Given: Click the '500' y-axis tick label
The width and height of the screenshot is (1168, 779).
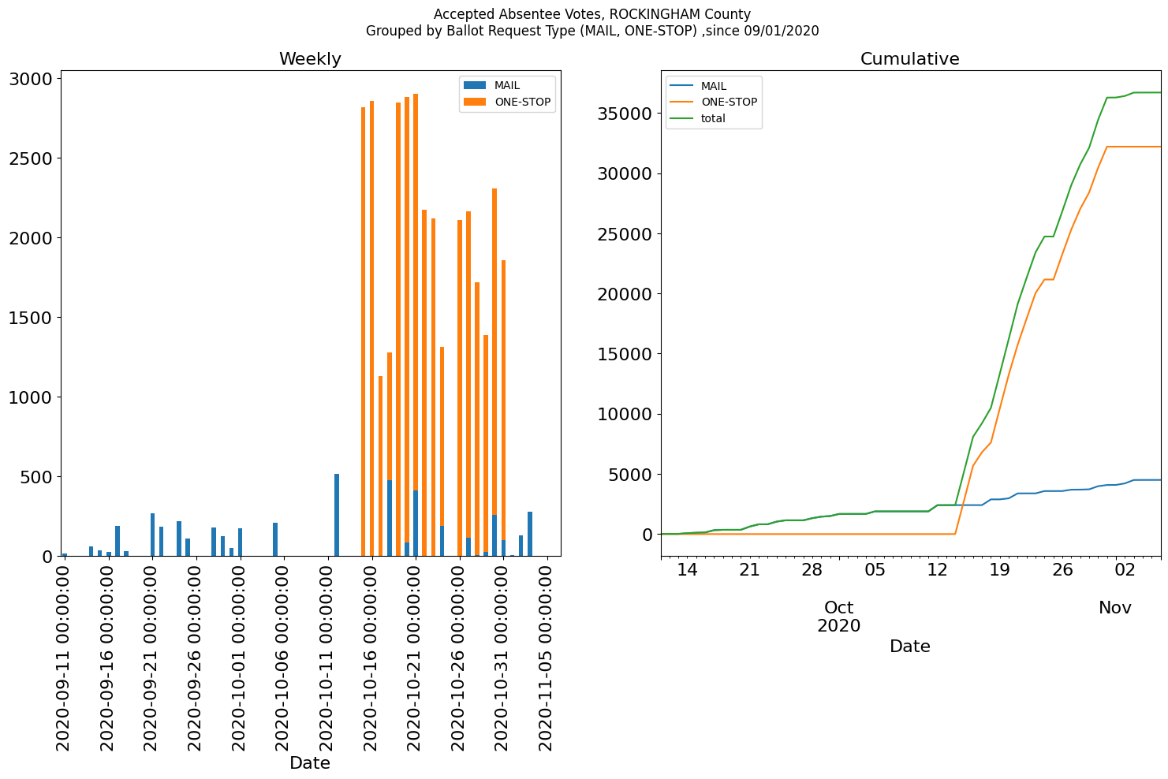Looking at the screenshot, I should click(x=36, y=477).
